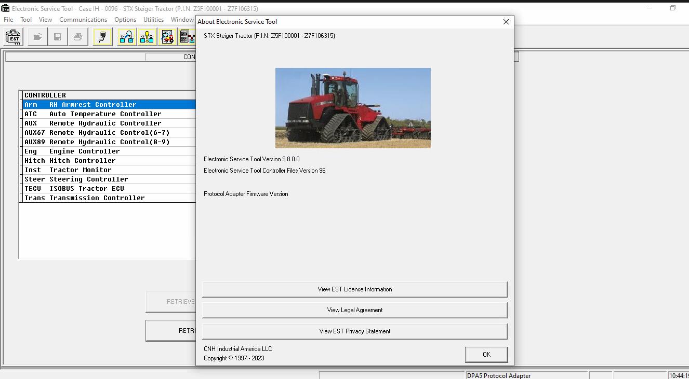Click the greyed RETRIEVE button behind dialog
The height and width of the screenshot is (379, 689).
pos(170,302)
